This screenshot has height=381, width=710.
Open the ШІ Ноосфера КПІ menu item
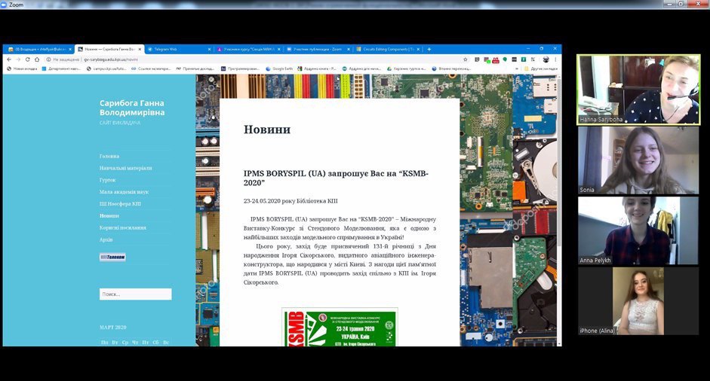120,204
